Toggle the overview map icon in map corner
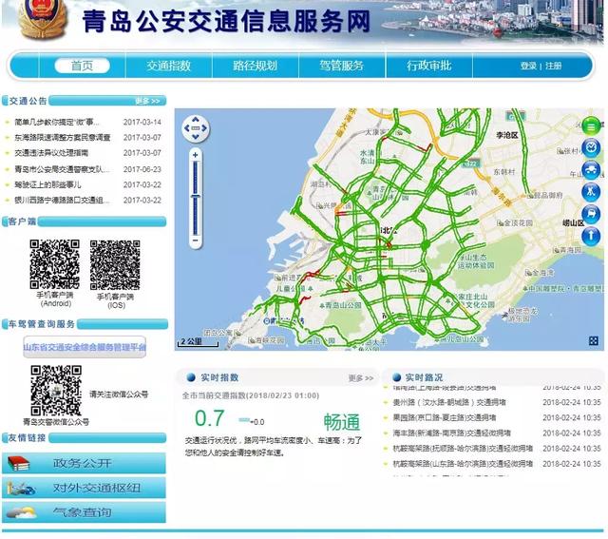The height and width of the screenshot is (539, 608). (x=594, y=340)
